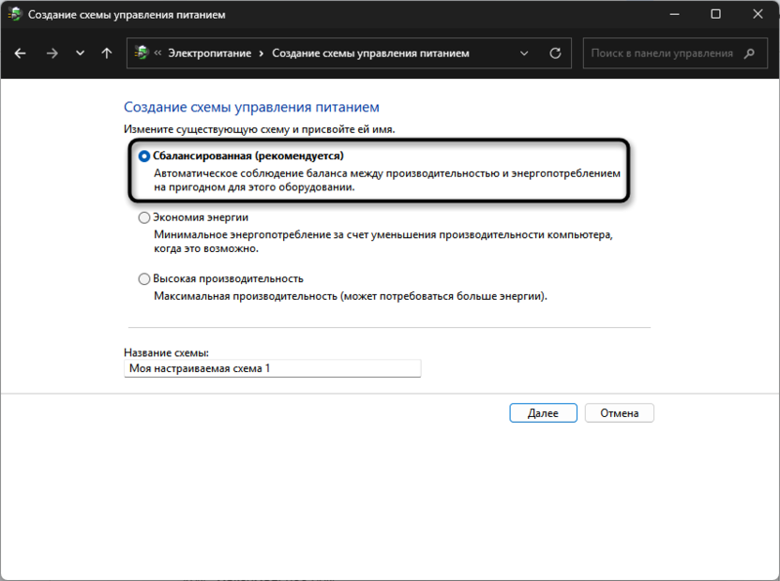780x581 pixels.
Task: Click the Название схемы text field
Action: (x=272, y=369)
